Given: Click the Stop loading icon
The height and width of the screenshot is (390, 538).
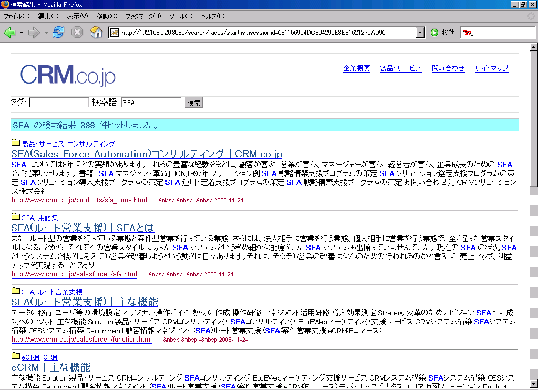Looking at the screenshot, I should click(x=77, y=33).
